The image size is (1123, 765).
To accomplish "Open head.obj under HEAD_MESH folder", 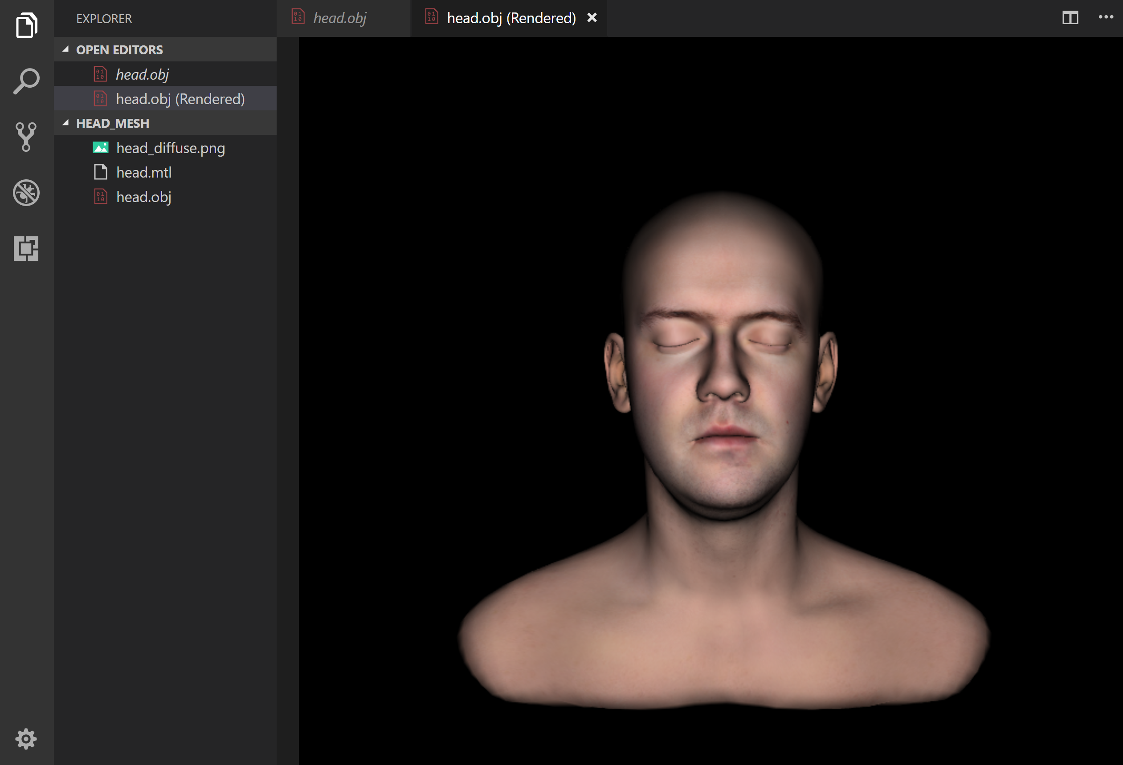I will point(143,197).
